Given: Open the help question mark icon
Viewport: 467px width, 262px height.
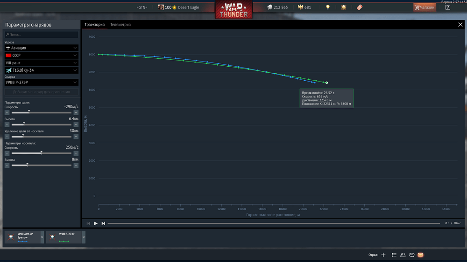Looking at the screenshot, I should 448,7.
